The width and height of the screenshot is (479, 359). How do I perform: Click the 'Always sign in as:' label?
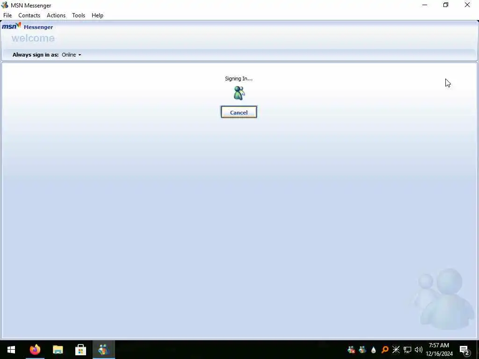coord(36,55)
